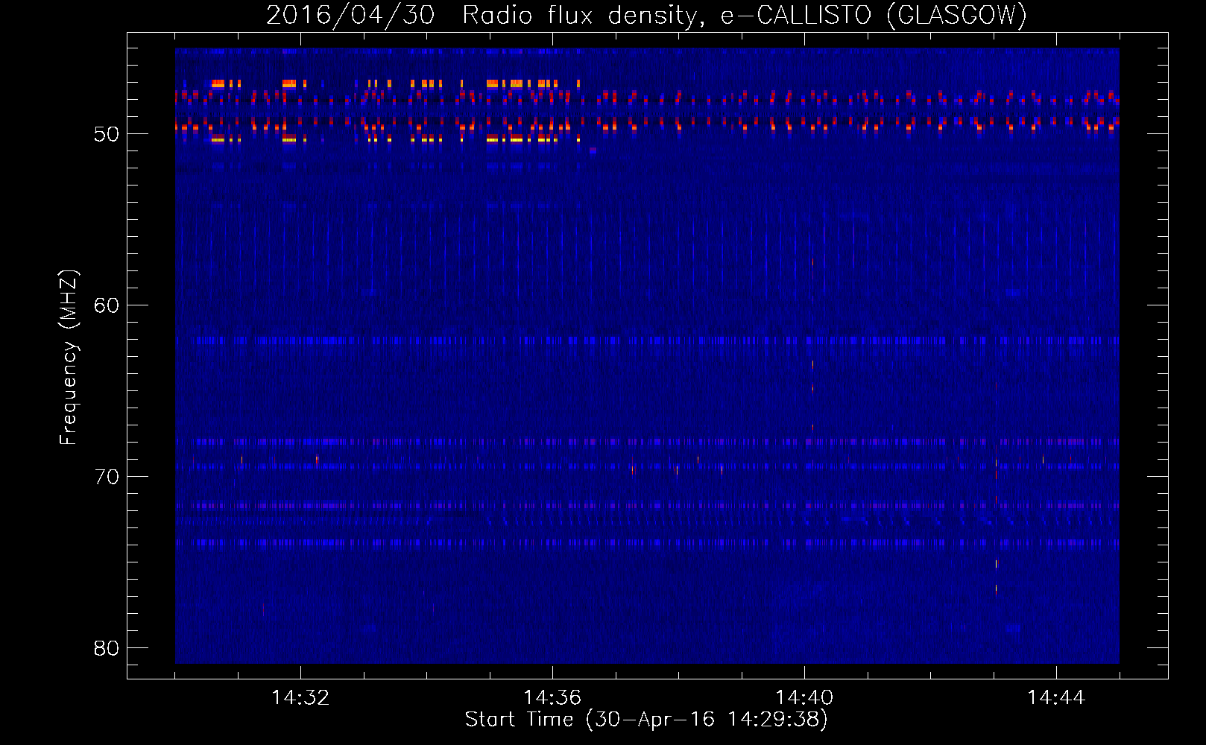Click the 'Frequency (MHZ)' axis label
The width and height of the screenshot is (1206, 745).
pos(69,358)
